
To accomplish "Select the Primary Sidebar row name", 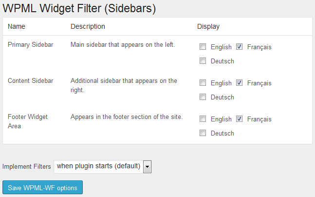I will 30,44.
